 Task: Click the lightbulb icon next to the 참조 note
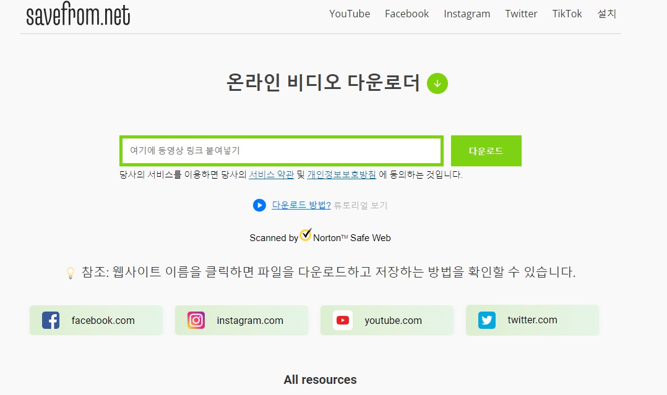click(x=70, y=271)
